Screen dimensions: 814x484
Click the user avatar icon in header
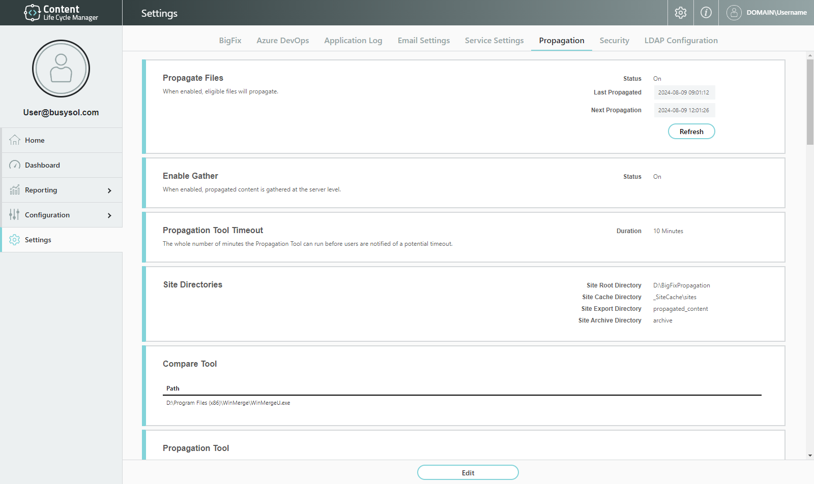point(734,13)
